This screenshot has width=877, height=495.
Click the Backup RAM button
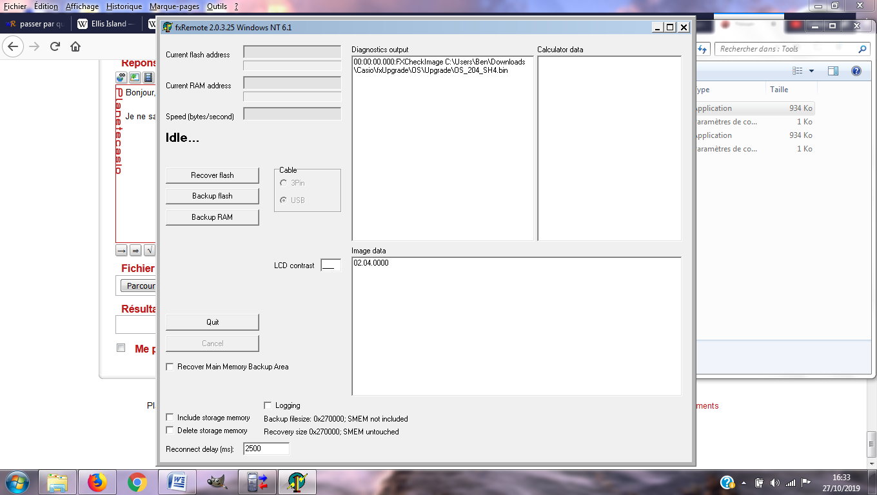[x=212, y=217]
